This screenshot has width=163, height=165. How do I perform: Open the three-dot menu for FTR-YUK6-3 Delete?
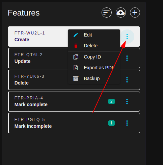point(127,80)
